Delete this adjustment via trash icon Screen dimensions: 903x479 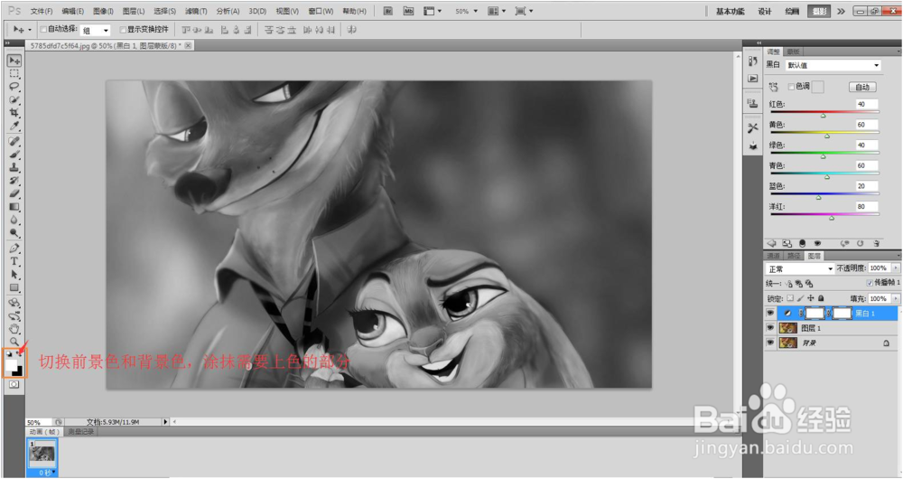coord(876,243)
